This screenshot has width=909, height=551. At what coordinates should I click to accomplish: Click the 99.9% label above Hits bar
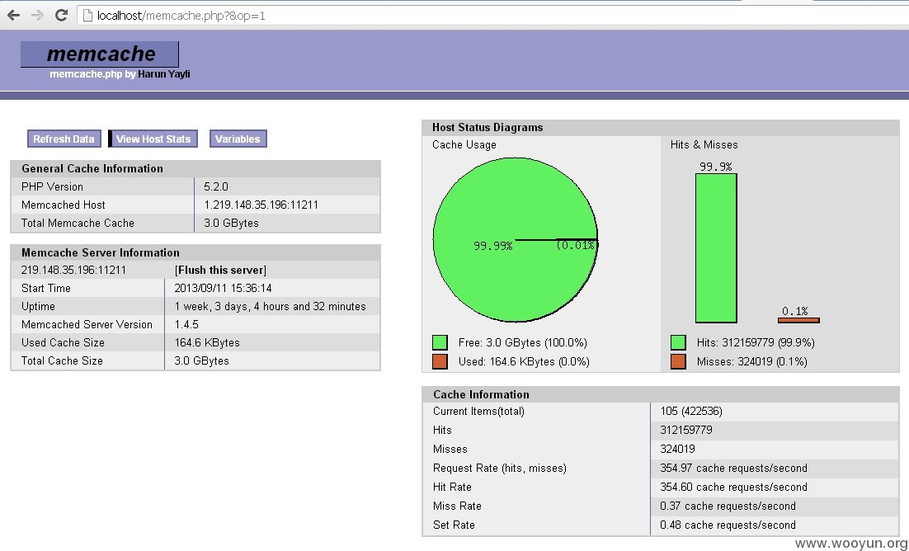[x=716, y=167]
